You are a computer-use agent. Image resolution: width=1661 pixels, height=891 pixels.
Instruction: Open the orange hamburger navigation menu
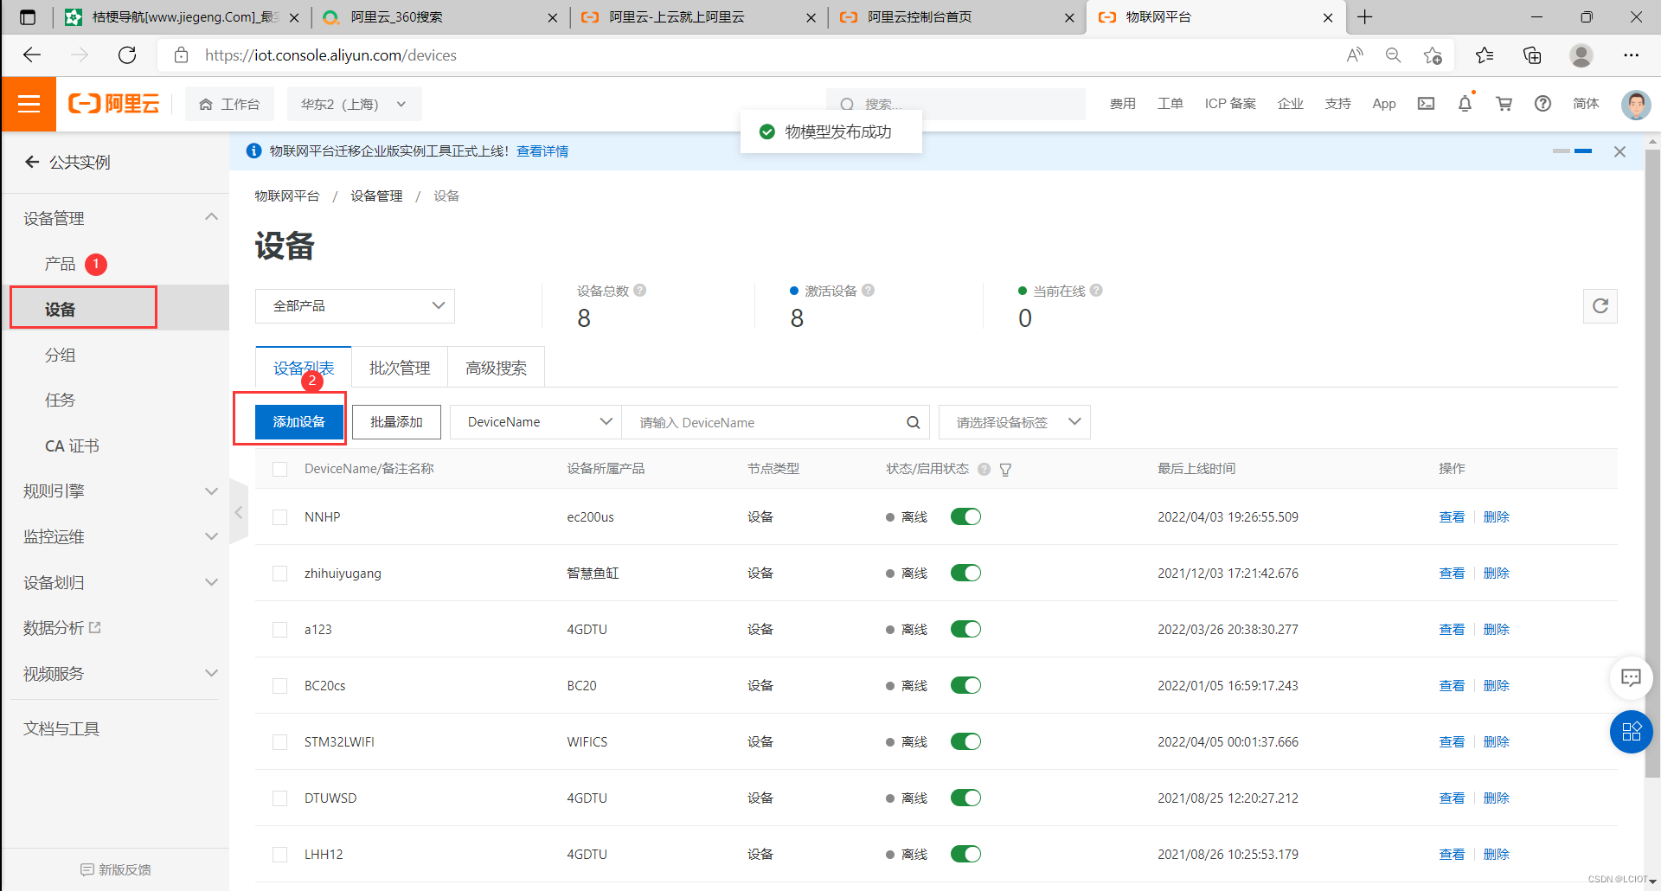click(x=29, y=104)
